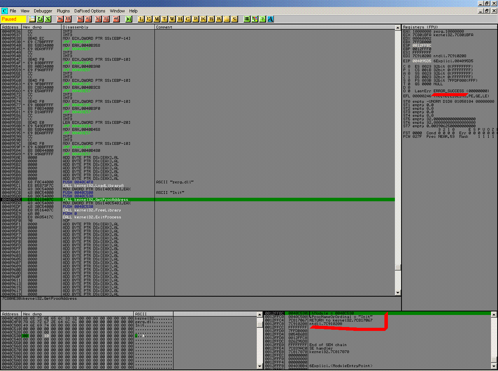
Task: Open the Debugger menu
Action: [43, 11]
